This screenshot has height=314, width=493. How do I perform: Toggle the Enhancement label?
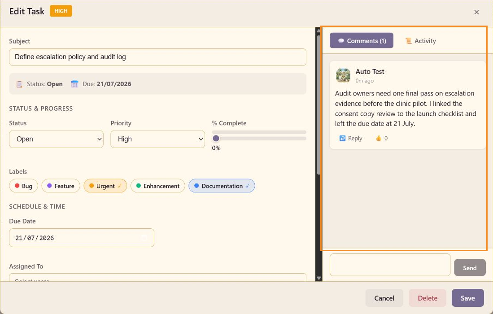point(158,186)
